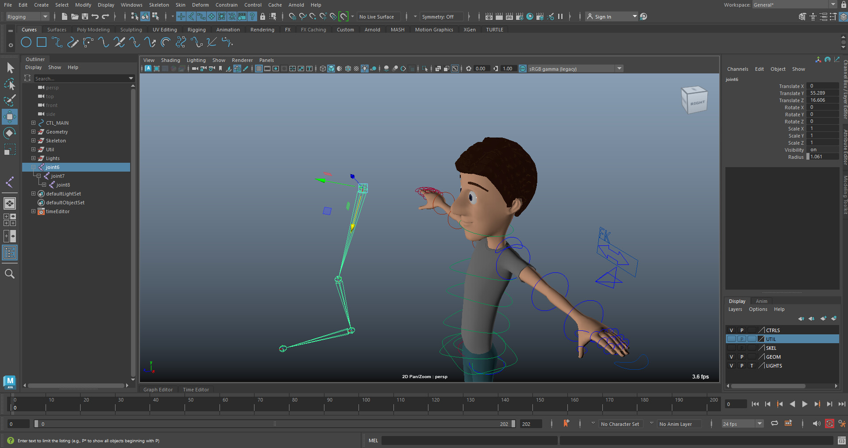The width and height of the screenshot is (848, 448).
Task: Select the Lasso selection tool
Action: pyautogui.click(x=10, y=84)
